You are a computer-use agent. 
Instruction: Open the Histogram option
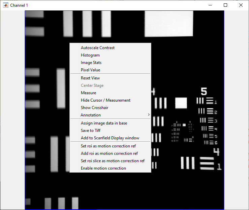(x=90, y=55)
